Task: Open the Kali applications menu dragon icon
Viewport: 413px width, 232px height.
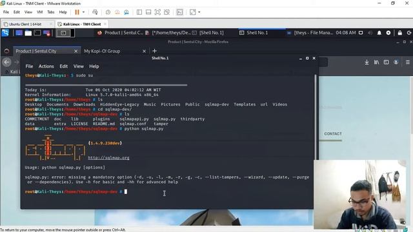Action: tap(5, 33)
